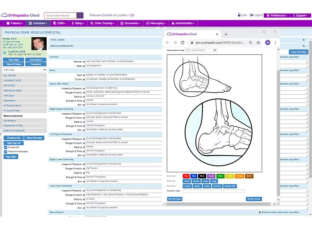Screen dimensions: 312x234
Task: Click the Logout icon link
Action: (256, 15)
